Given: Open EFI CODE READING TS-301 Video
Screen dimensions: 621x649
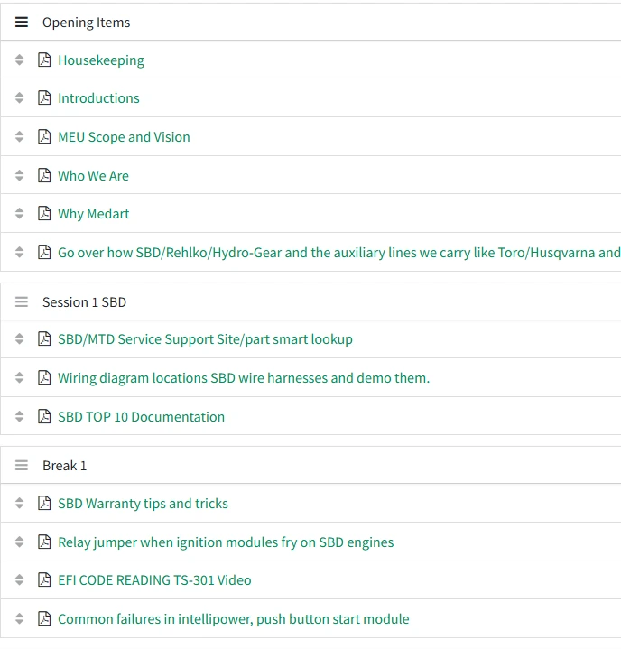Looking at the screenshot, I should [154, 580].
